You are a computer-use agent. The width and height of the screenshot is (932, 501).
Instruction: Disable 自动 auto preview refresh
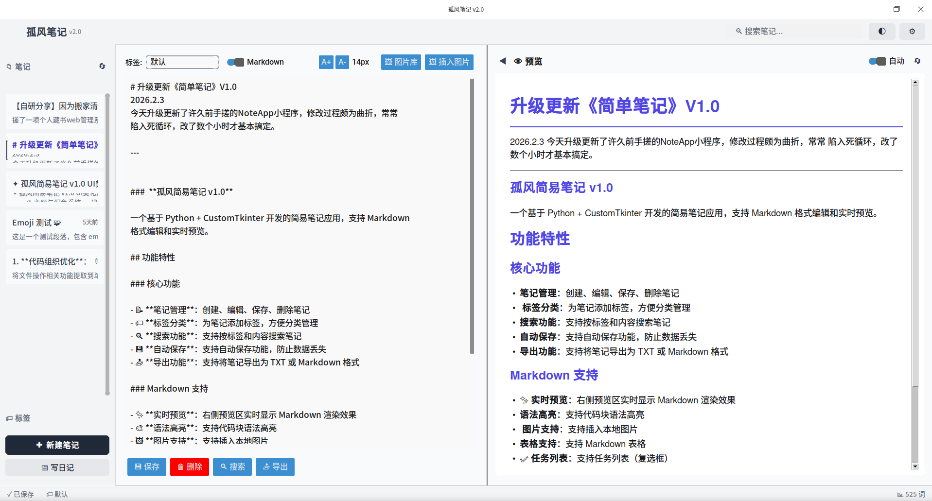click(x=877, y=61)
